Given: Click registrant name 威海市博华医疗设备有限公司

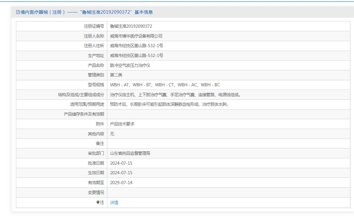Looking at the screenshot, I should [x=136, y=36].
